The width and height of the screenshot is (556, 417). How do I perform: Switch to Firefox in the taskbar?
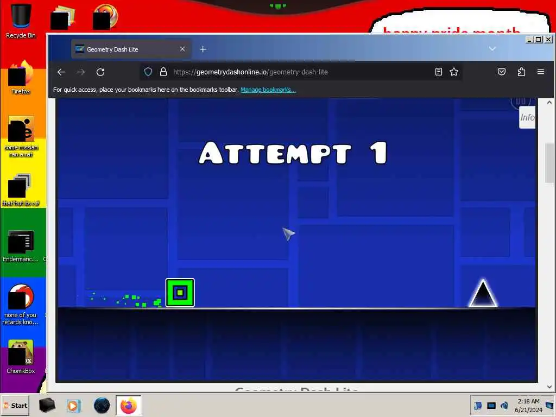[x=128, y=406]
